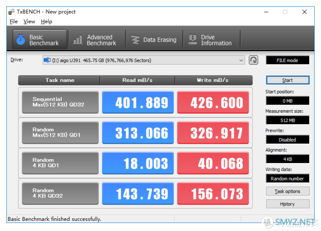Change Measurement size 512 MB field
Image resolution: width=321 pixels, height=231 pixels.
(287, 120)
